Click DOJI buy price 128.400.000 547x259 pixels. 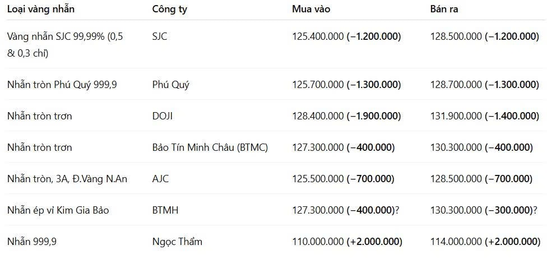[318, 116]
